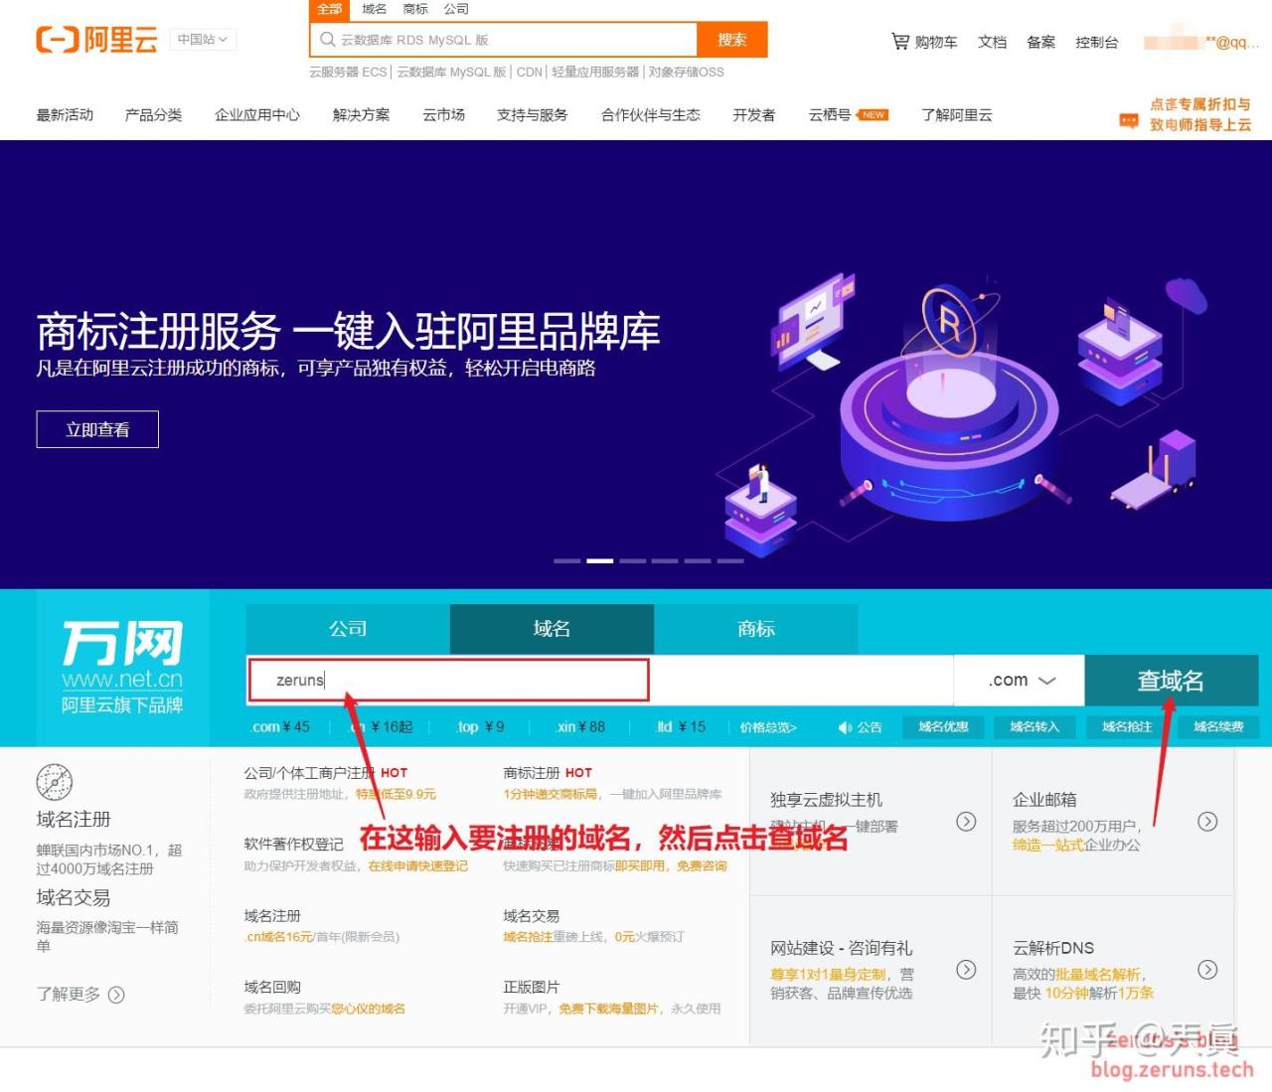Screen dimensions: 1272x1092
Task: Click the compass icon above 域名注册
Action: click(x=55, y=783)
